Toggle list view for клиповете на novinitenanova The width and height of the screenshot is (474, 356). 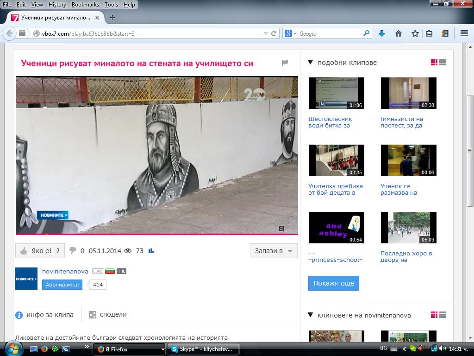(x=443, y=315)
